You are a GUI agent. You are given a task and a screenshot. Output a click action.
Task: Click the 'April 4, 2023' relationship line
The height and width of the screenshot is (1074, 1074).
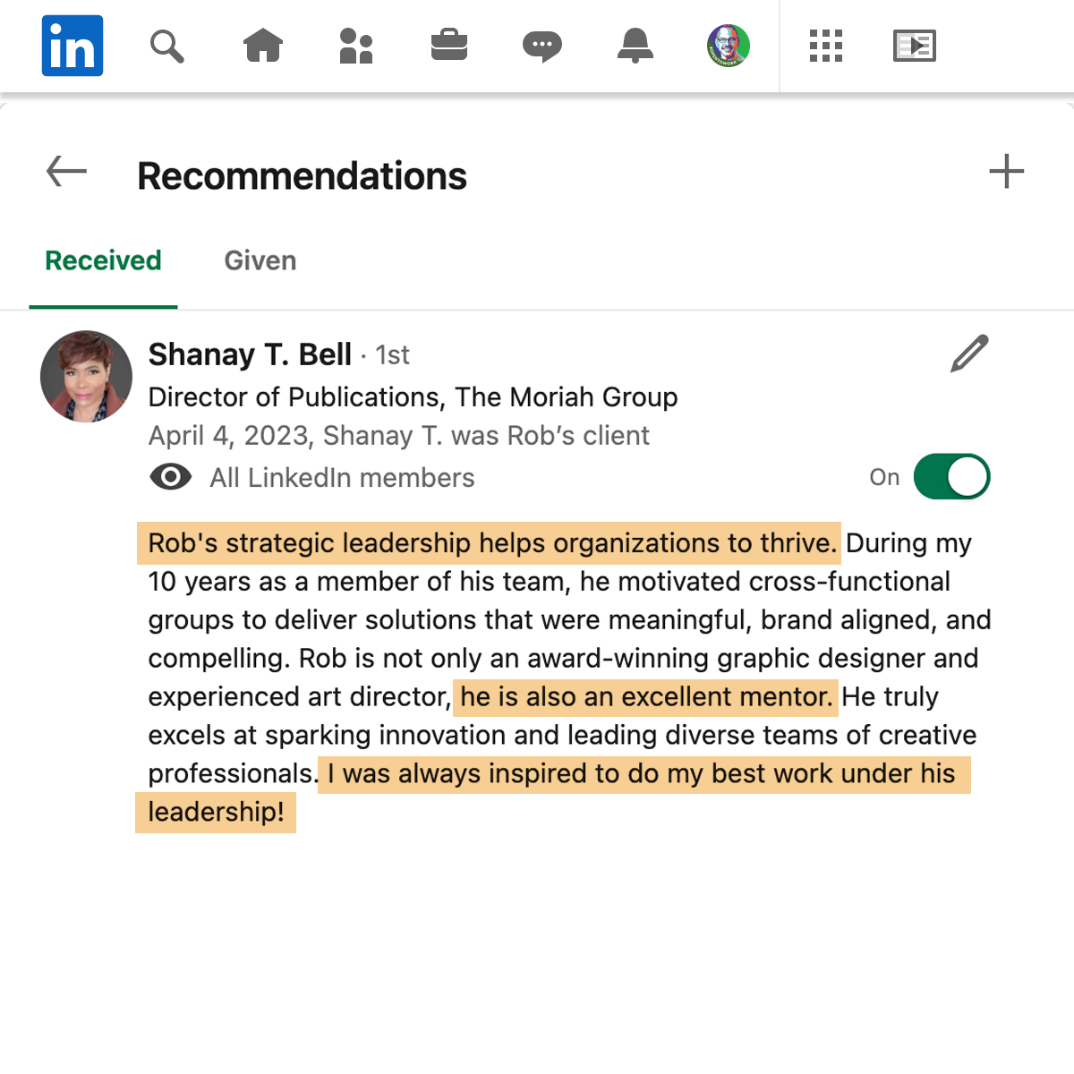[x=399, y=436]
